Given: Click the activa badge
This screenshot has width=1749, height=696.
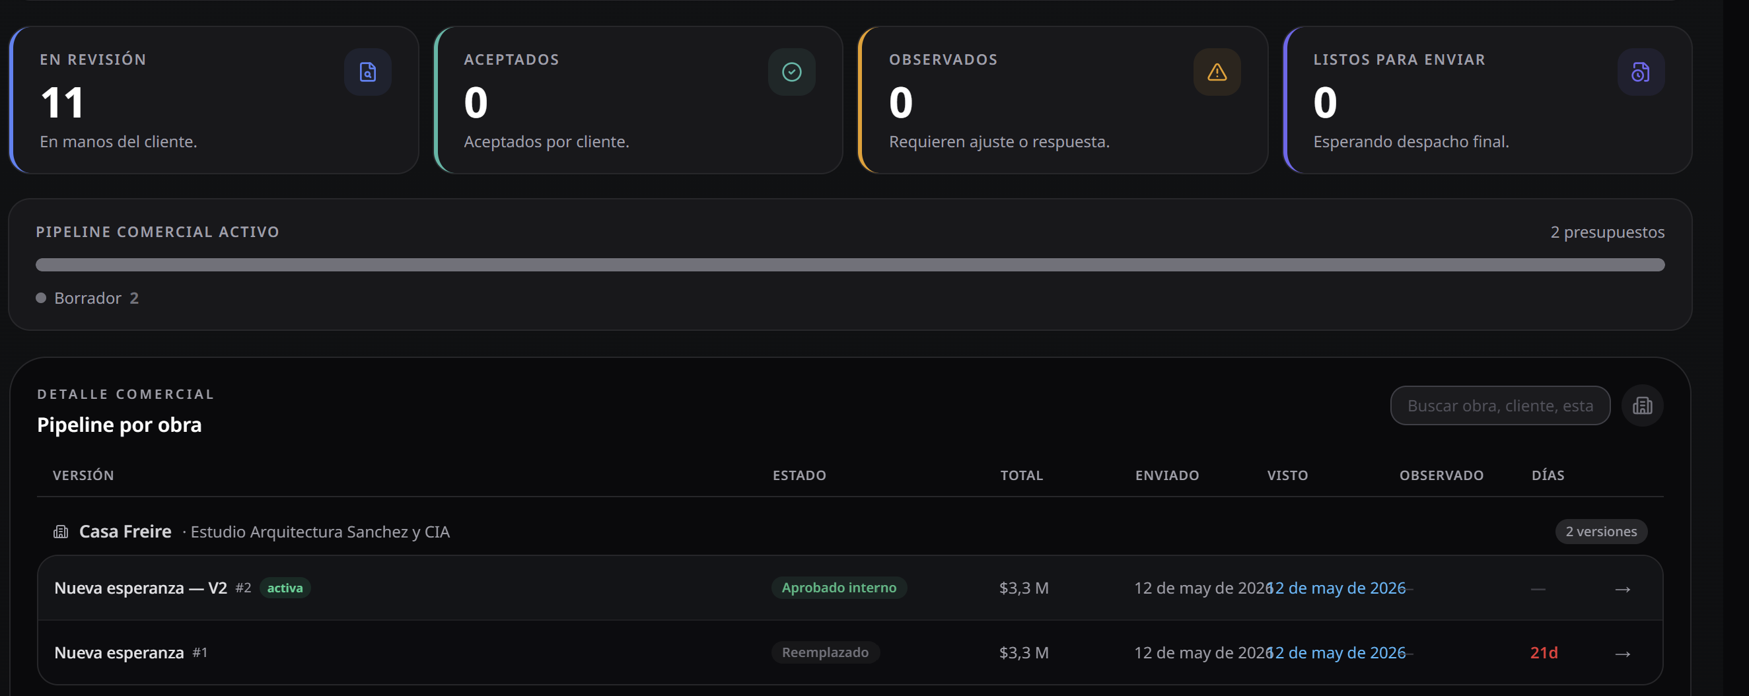Looking at the screenshot, I should point(285,588).
